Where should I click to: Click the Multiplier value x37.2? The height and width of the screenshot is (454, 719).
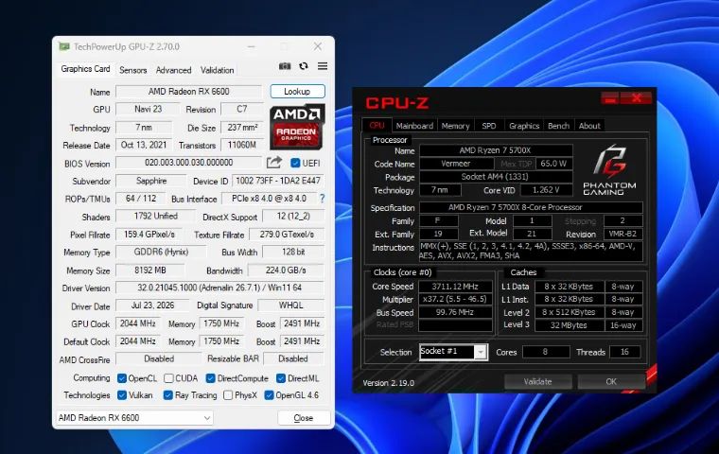[x=455, y=299]
